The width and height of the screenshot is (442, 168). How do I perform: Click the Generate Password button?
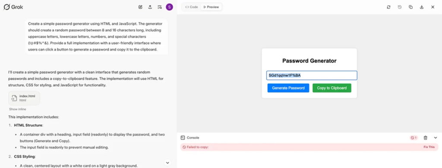coord(288,88)
